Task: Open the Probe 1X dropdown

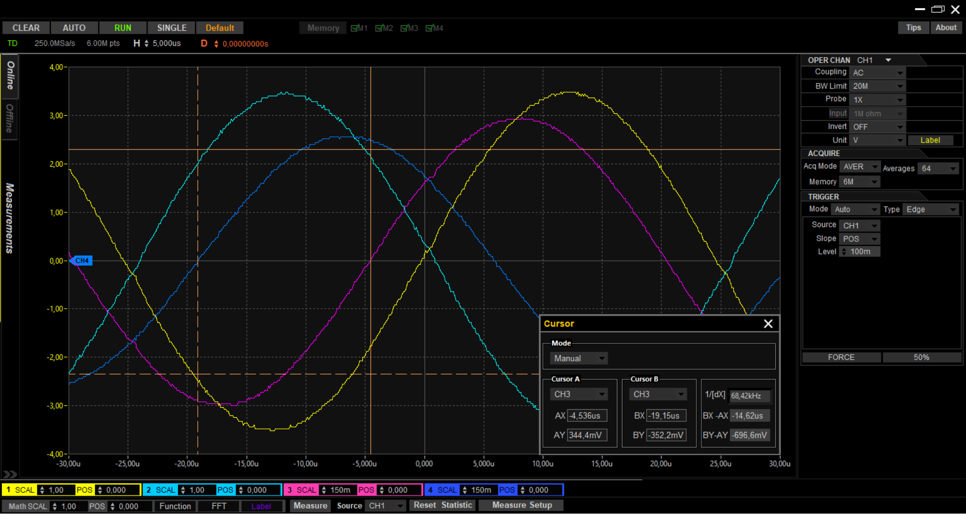Action: pos(877,100)
